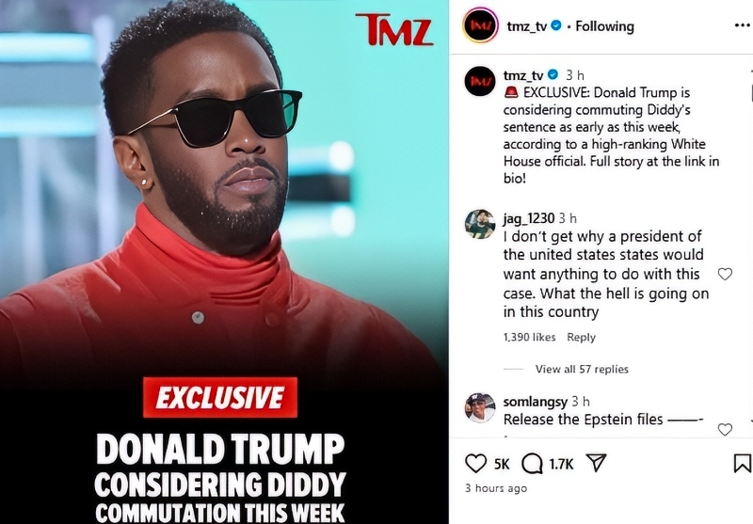
Task: Click jag_1230's avatar
Action: [480, 224]
